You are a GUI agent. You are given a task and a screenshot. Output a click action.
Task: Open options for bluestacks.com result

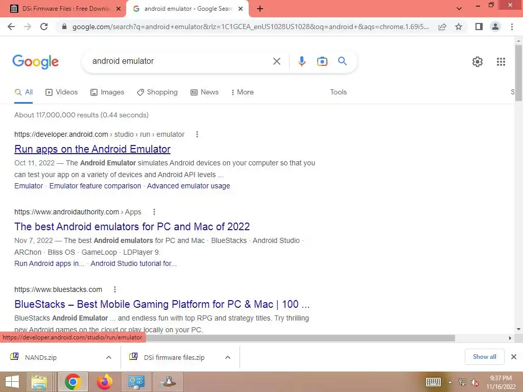115,290
